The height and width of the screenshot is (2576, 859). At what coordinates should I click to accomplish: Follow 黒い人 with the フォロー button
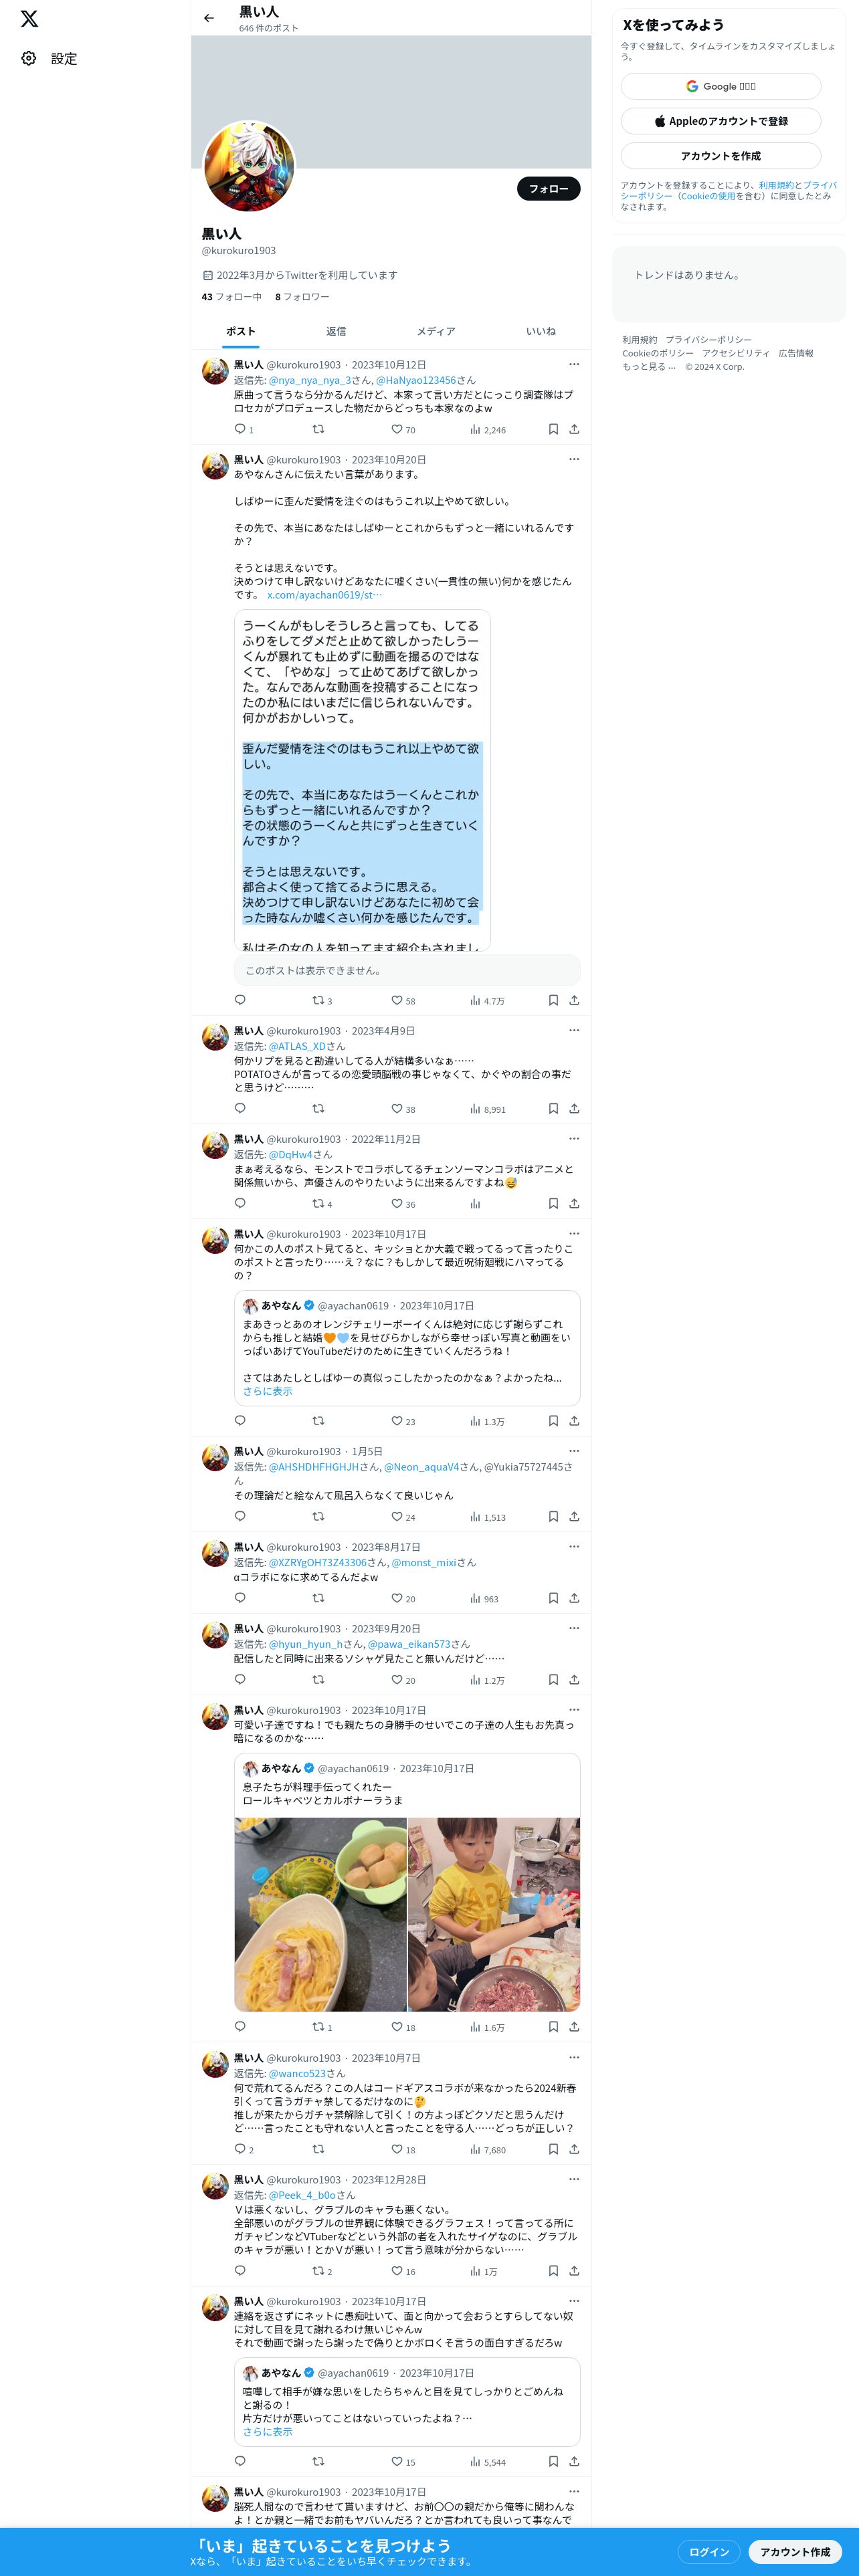pos(548,188)
